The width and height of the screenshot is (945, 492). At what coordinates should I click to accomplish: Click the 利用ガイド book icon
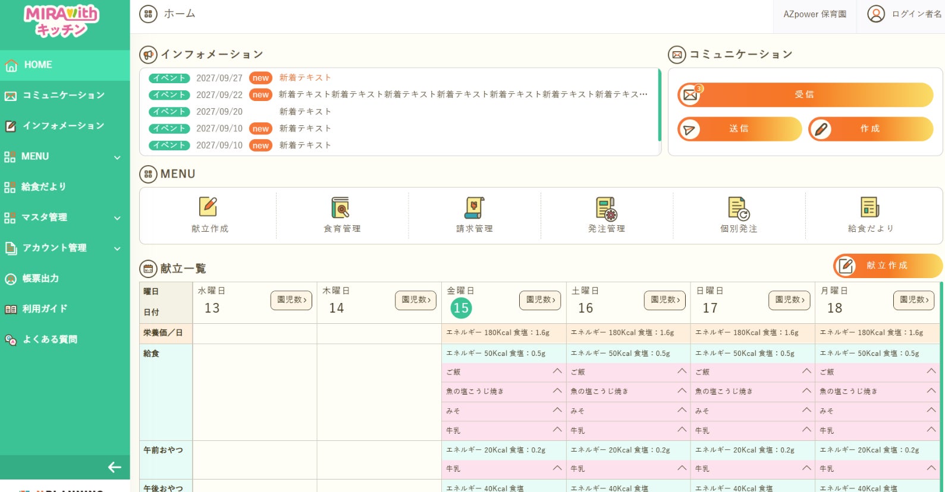pos(11,309)
